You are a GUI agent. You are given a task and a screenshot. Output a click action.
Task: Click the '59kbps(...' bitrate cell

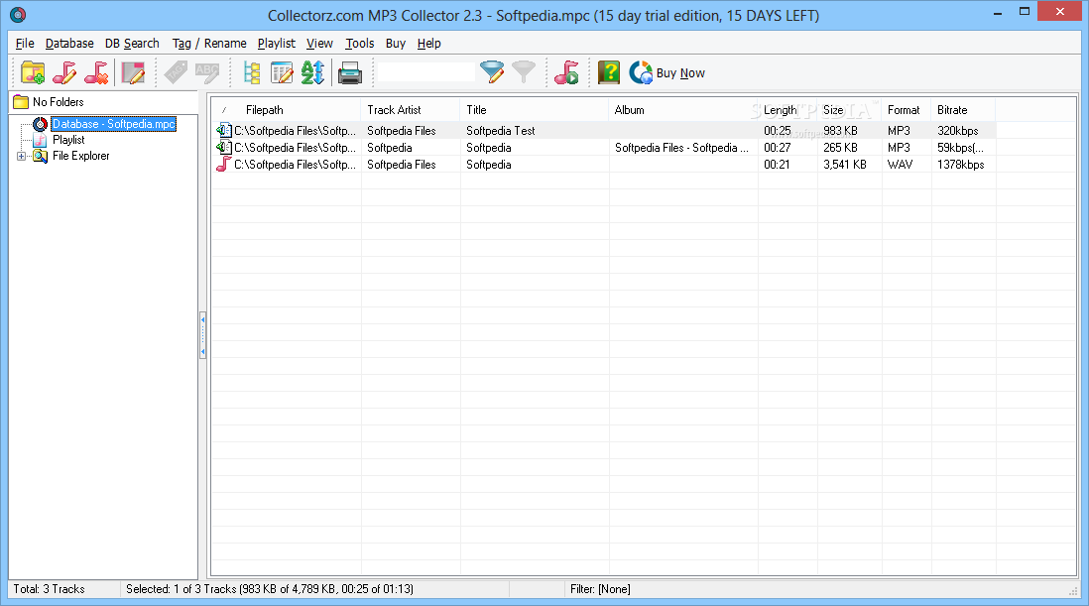coord(960,147)
